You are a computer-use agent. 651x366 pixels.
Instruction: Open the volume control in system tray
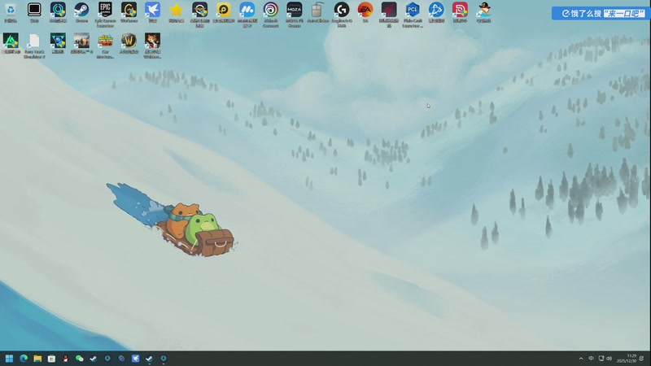[609, 358]
